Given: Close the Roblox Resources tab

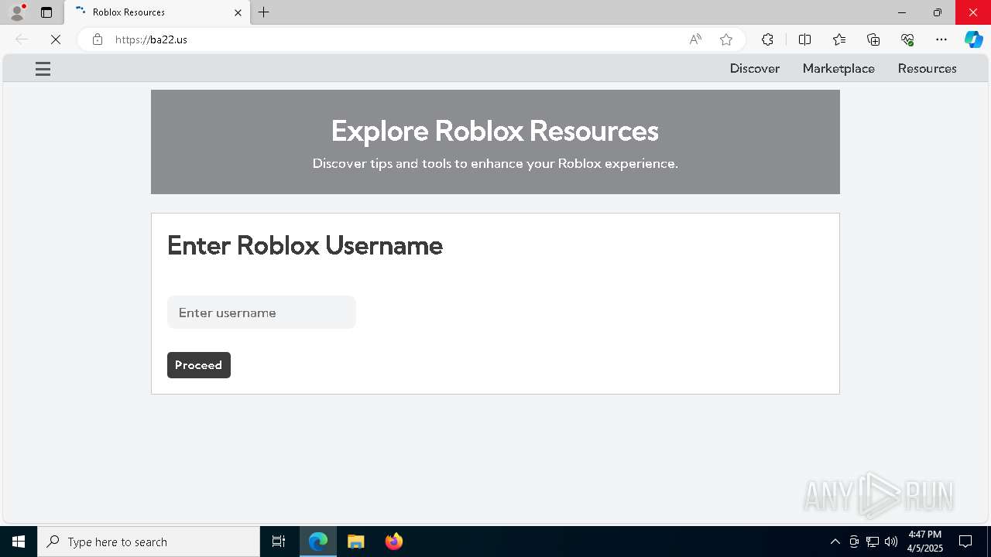Looking at the screenshot, I should (238, 12).
